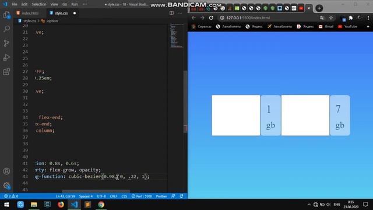Viewport: 373px width, 210px height.
Task: Click the editor vertical scrollbar
Action: (x=185, y=101)
